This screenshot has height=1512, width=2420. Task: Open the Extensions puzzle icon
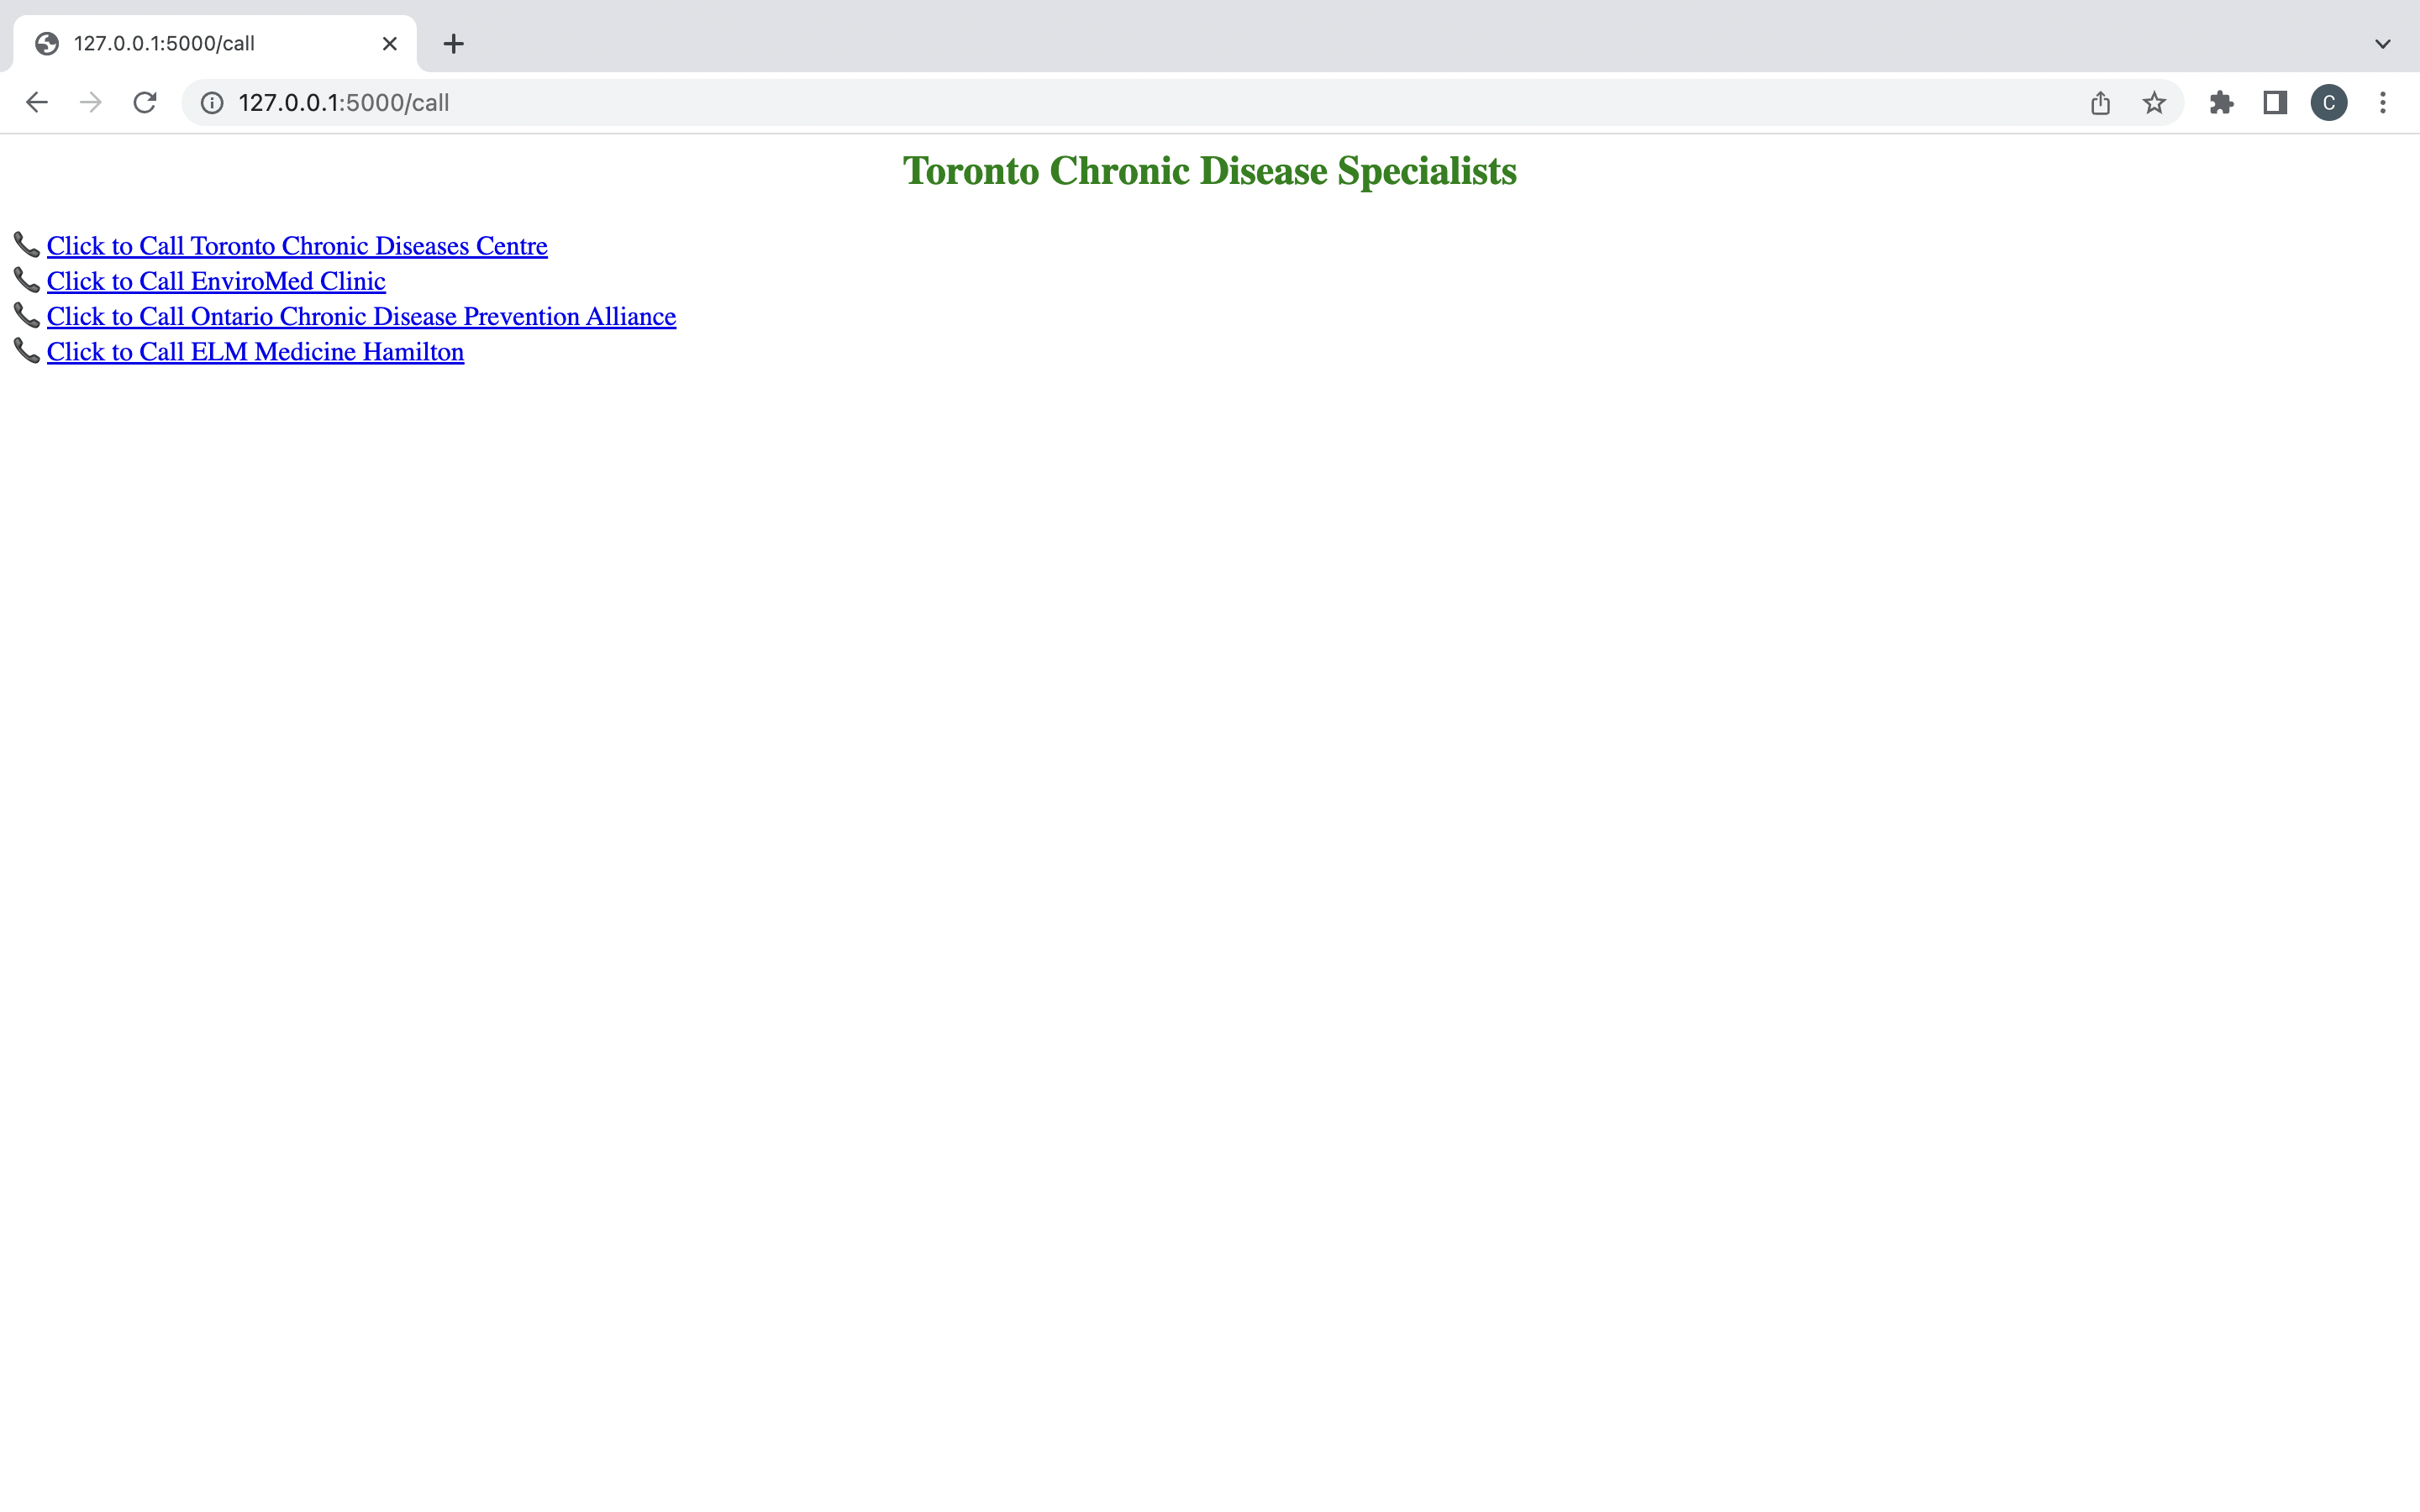tap(2221, 103)
